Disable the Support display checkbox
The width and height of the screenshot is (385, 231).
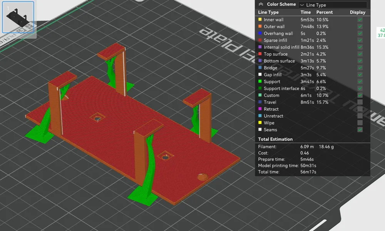(x=360, y=82)
